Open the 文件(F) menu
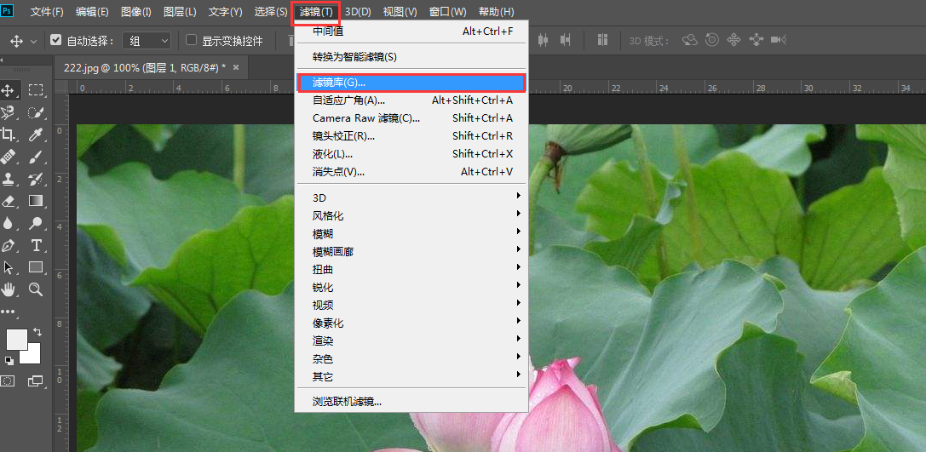 [x=47, y=12]
